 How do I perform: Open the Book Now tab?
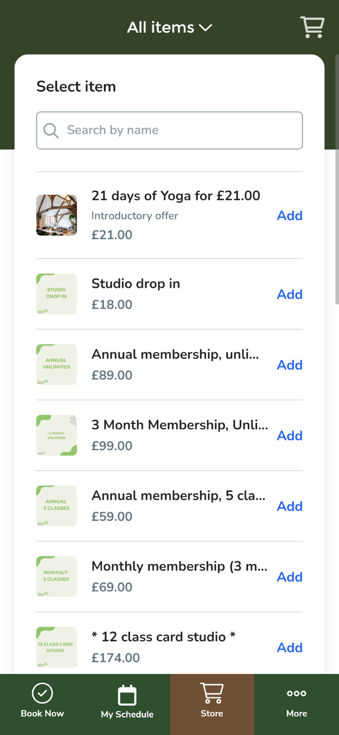pyautogui.click(x=43, y=700)
